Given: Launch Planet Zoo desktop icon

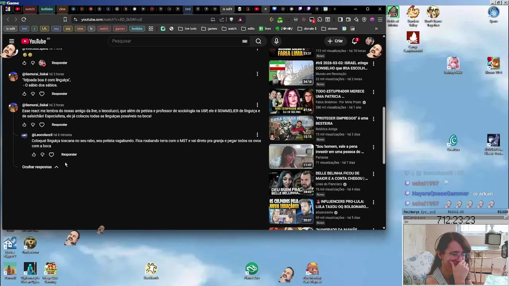Looking at the screenshot, I should click(252, 271).
